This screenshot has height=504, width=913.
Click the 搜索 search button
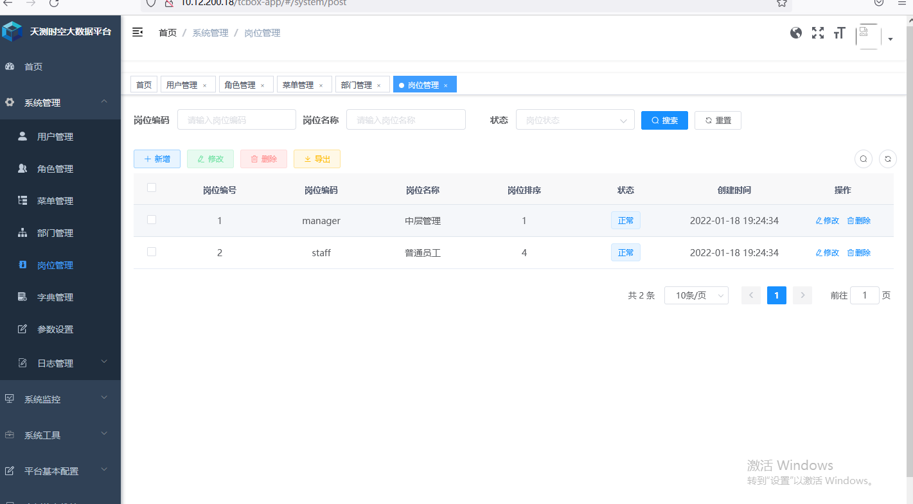coord(664,120)
